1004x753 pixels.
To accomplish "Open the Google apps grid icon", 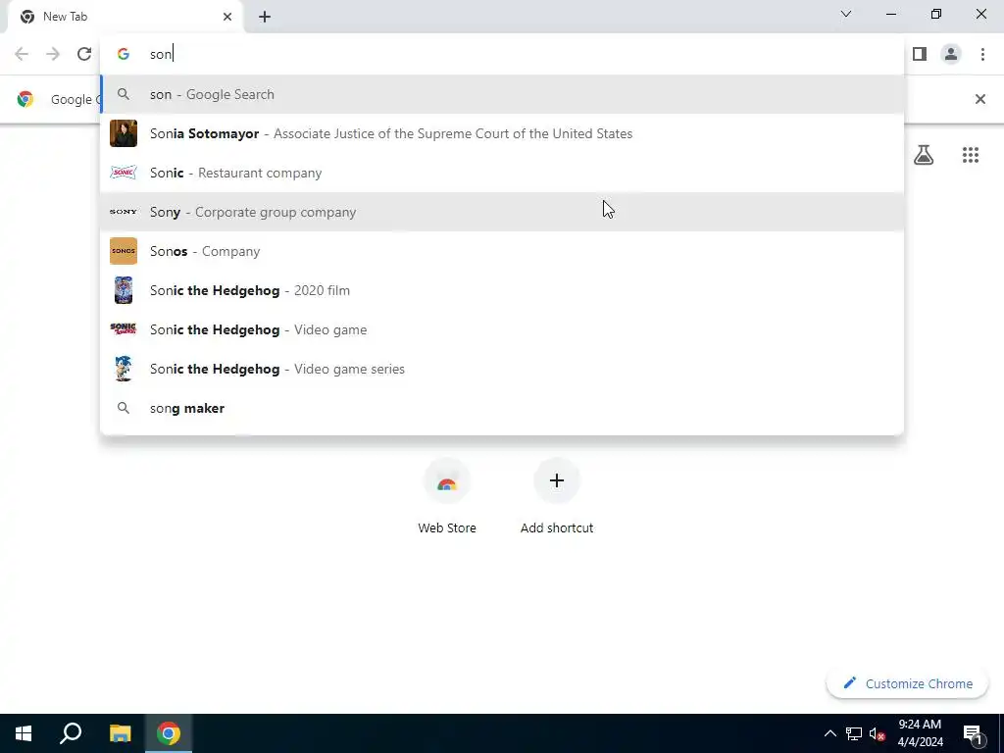I will (x=970, y=154).
